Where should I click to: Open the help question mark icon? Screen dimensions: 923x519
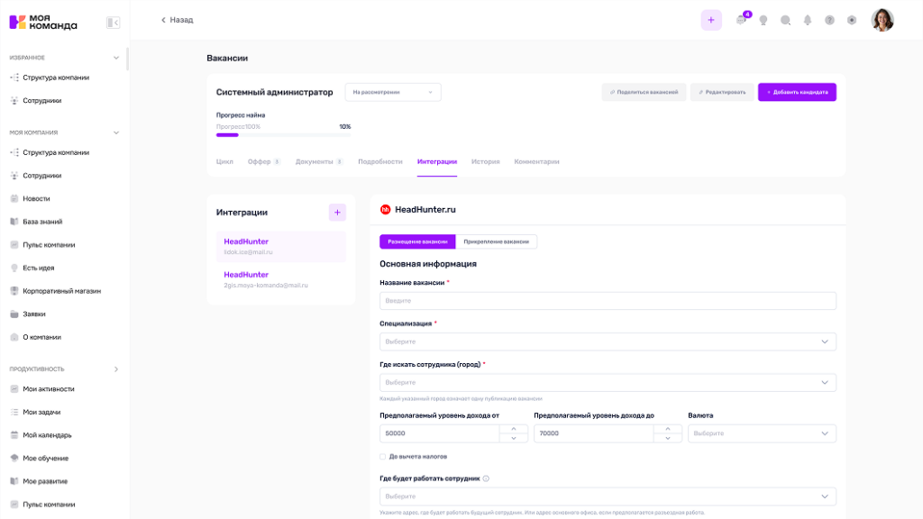click(x=829, y=20)
